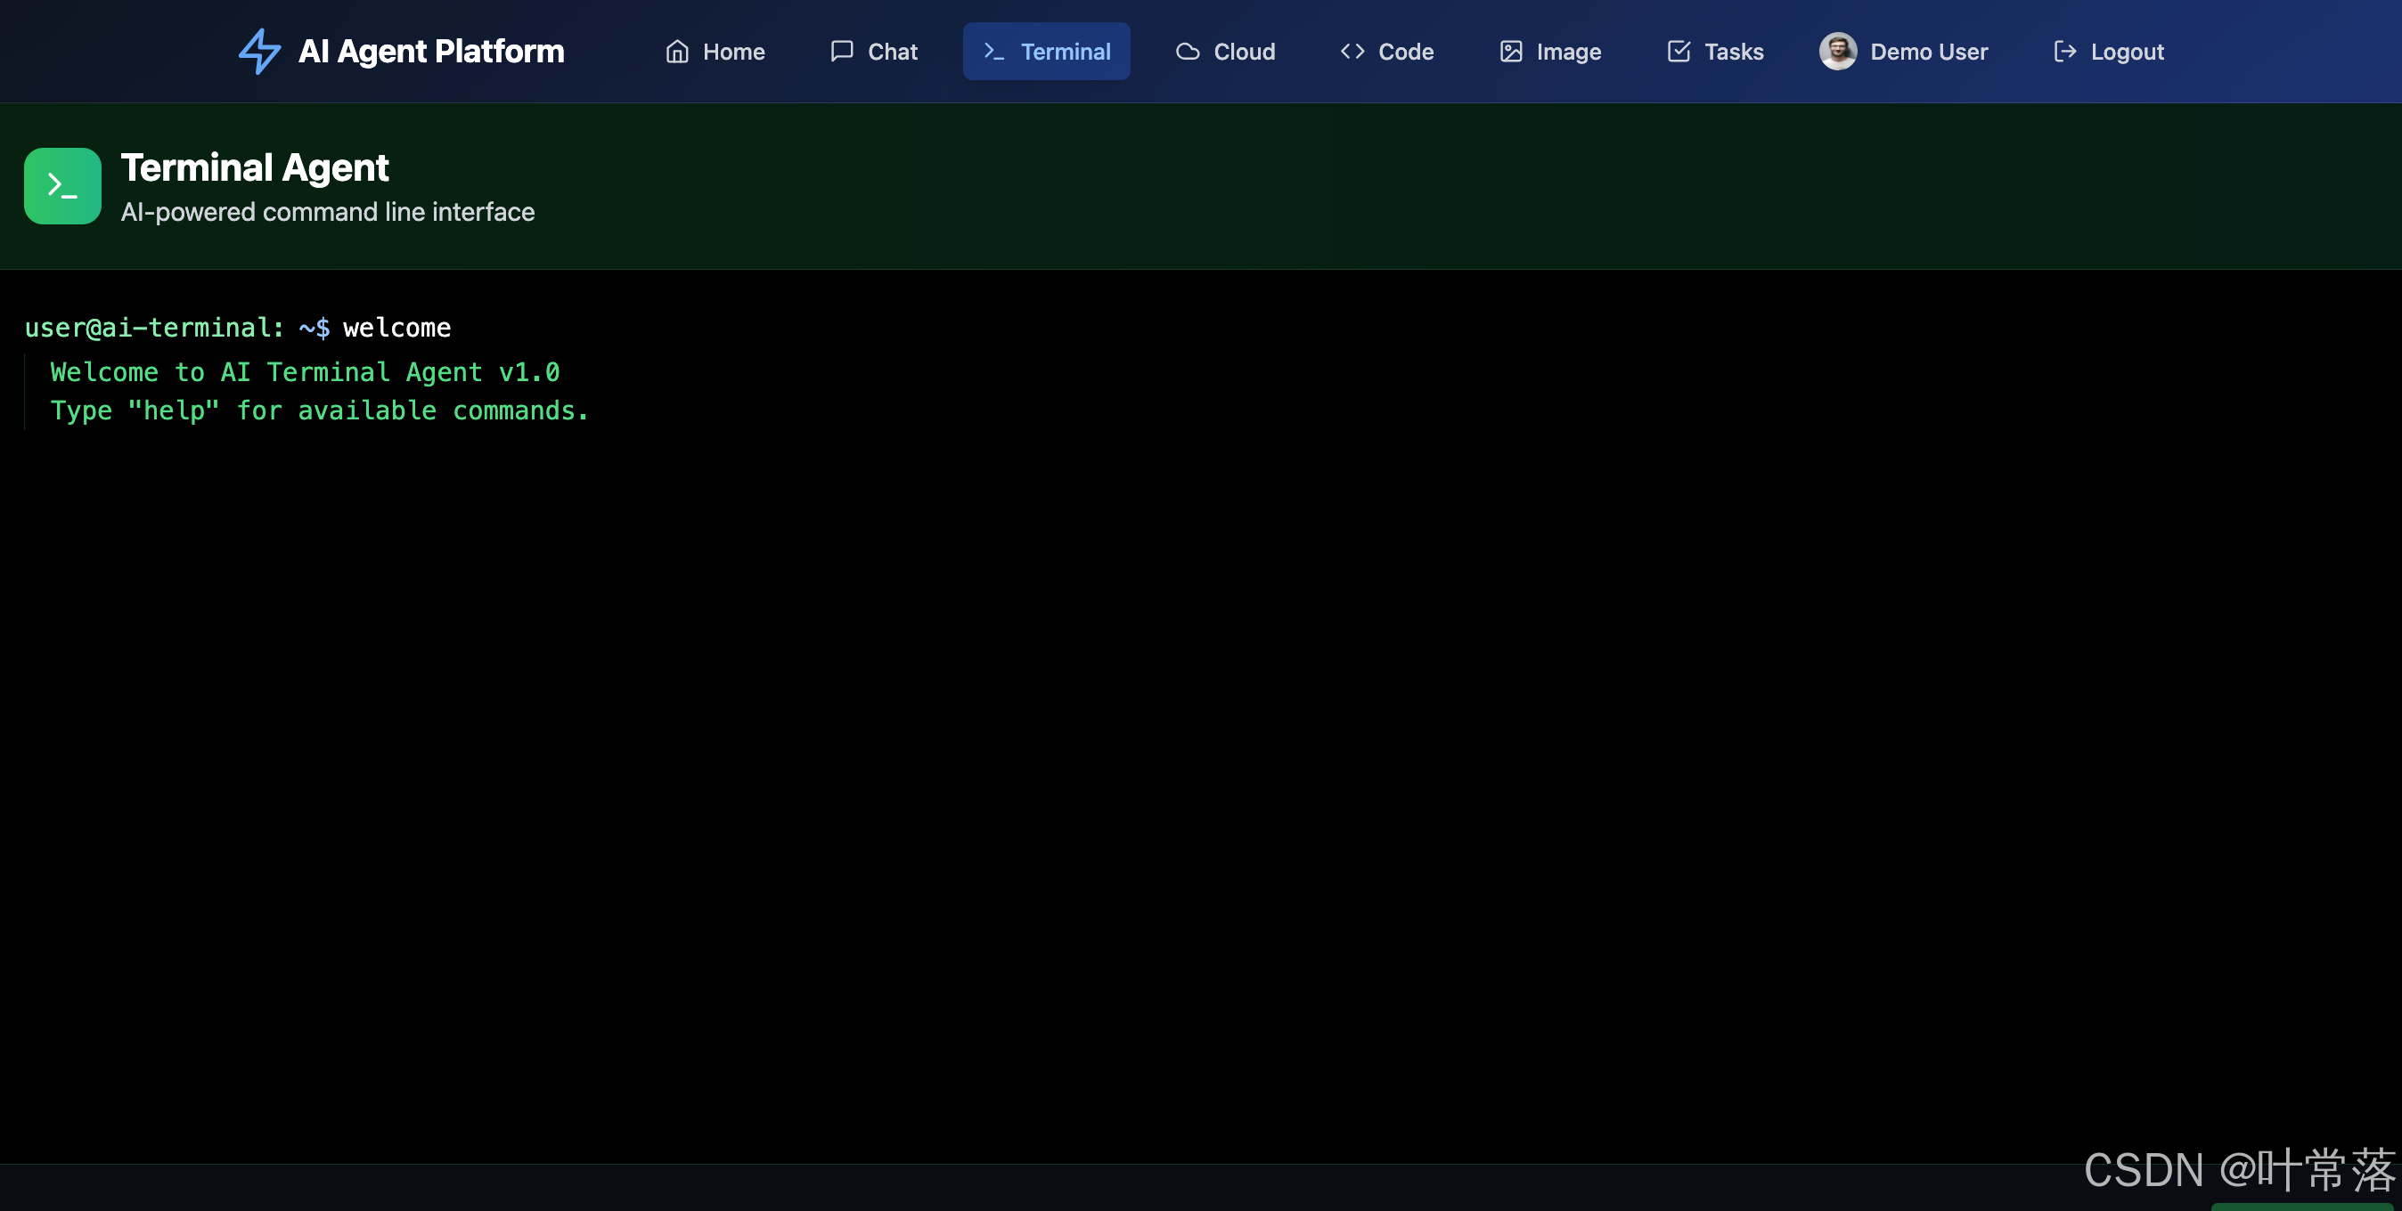Viewport: 2402px width, 1211px height.
Task: Click the Cloud nav icon
Action: click(x=1187, y=52)
